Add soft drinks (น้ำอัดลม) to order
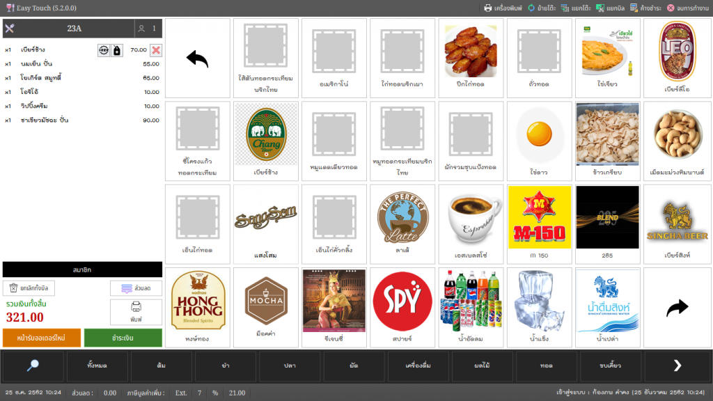 tap(471, 307)
